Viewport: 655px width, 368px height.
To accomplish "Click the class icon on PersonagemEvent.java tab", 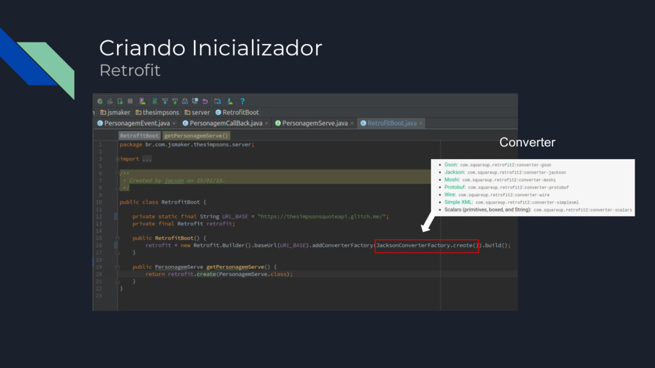I will coord(100,123).
